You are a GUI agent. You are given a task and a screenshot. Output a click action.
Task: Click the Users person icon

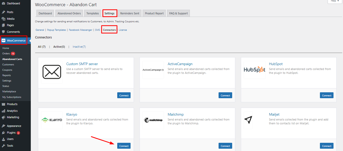[x=3, y=139]
